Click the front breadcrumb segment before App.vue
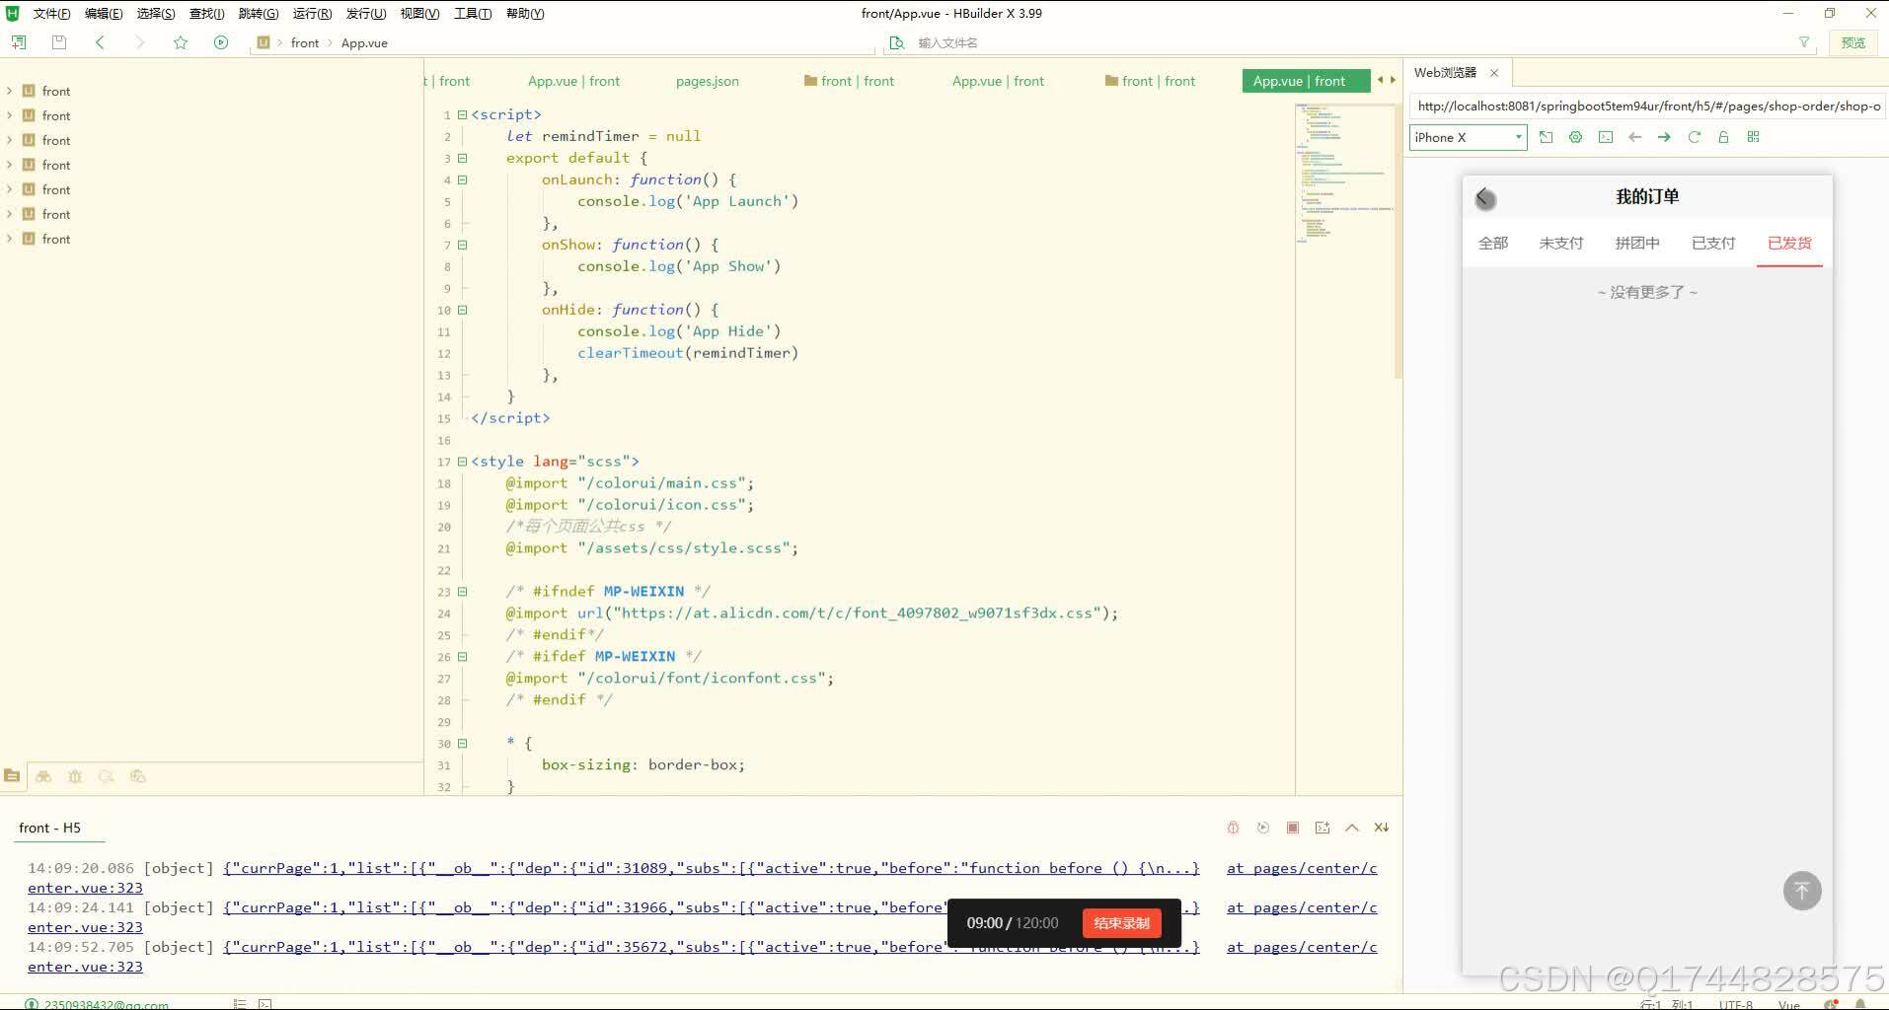Viewport: 1889px width, 1010px height. [305, 42]
